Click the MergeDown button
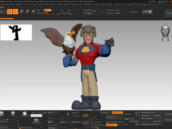This screenshot has width=172, height=129. pyautogui.click(x=147, y=115)
